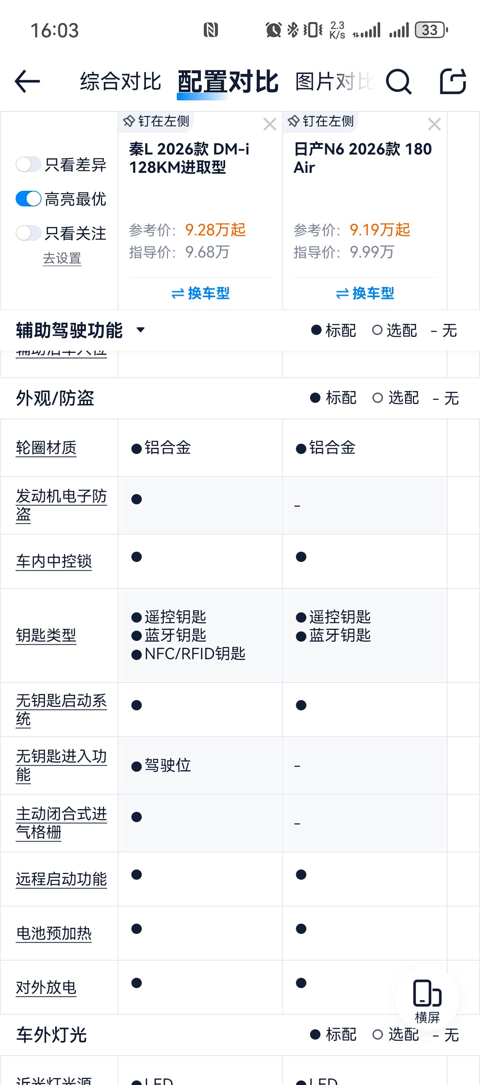The width and height of the screenshot is (480, 1085).
Task: Turn off the 高亮最优 toggle
Action: point(28,199)
